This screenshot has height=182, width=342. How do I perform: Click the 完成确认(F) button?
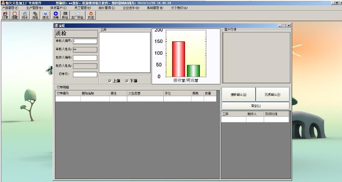pyautogui.click(x=272, y=95)
